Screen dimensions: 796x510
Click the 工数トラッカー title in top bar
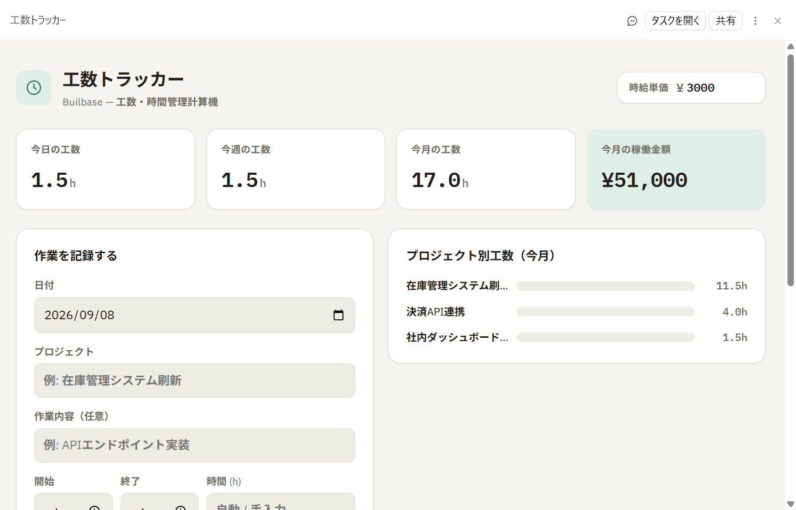click(38, 20)
